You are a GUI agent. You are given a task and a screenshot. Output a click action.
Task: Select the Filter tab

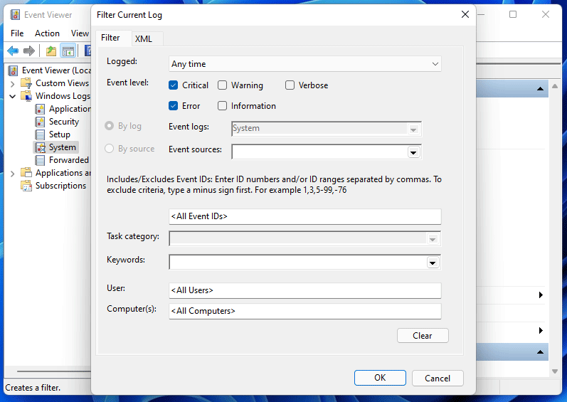[x=110, y=38]
